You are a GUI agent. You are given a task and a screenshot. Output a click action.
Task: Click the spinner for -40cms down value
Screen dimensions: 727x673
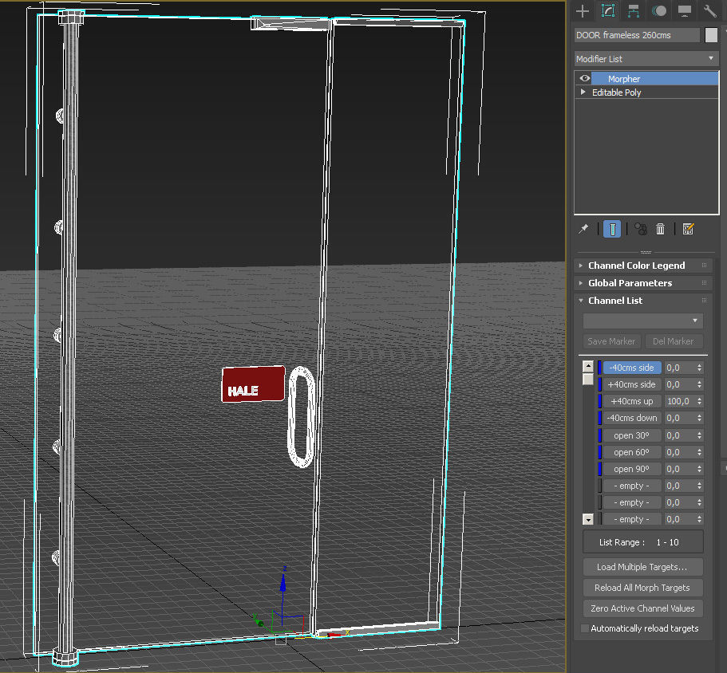699,418
